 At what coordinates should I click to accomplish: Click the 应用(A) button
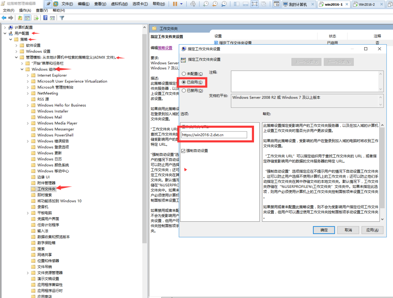[x=372, y=230]
